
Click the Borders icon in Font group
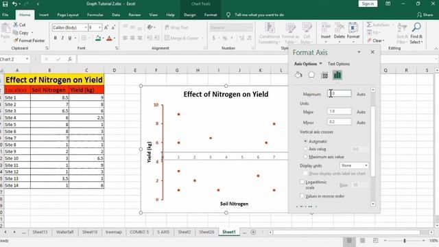point(84,38)
